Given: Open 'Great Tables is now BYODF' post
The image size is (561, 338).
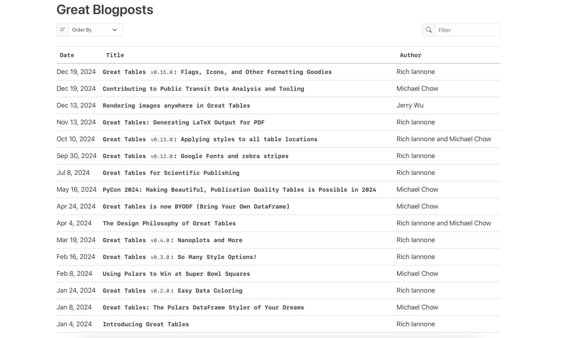Looking at the screenshot, I should pyautogui.click(x=196, y=207).
